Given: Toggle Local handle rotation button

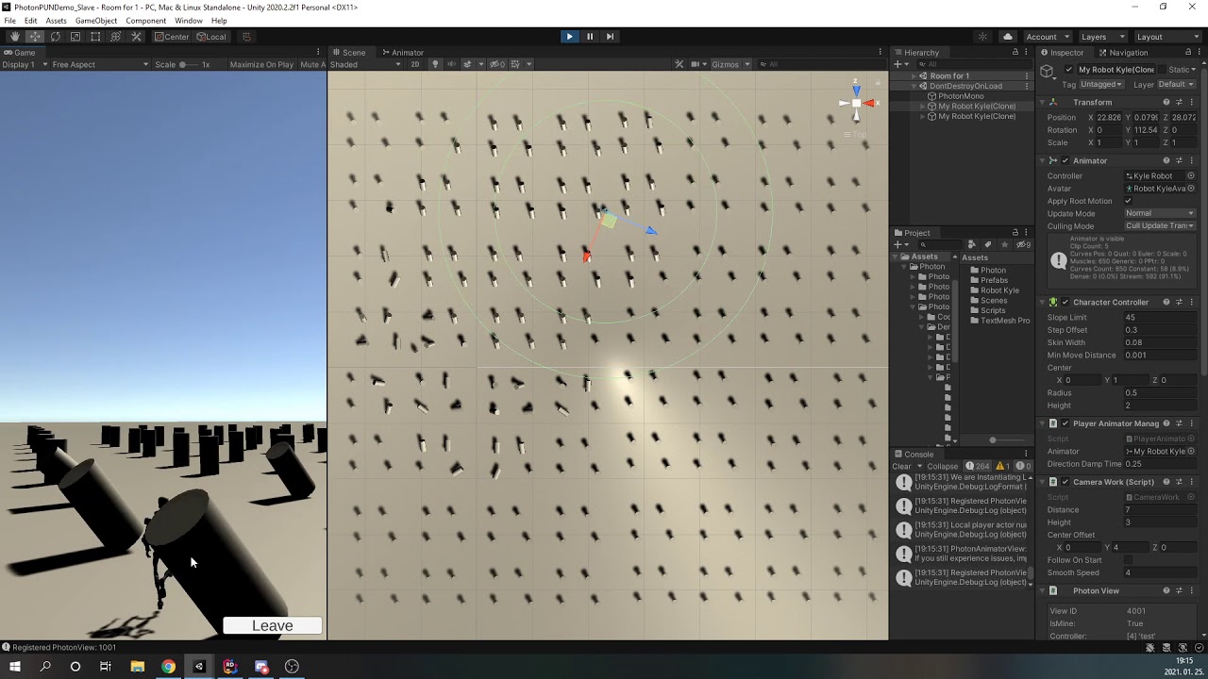Looking at the screenshot, I should [211, 37].
